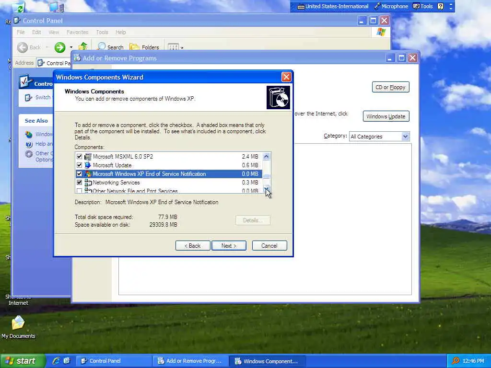The width and height of the screenshot is (491, 368).
Task: Click United States-International keyboard language bar item
Action: pyautogui.click(x=333, y=6)
